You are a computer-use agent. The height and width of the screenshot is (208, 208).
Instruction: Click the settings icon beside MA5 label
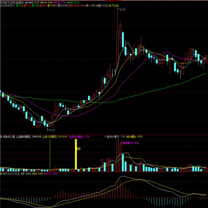26,2
